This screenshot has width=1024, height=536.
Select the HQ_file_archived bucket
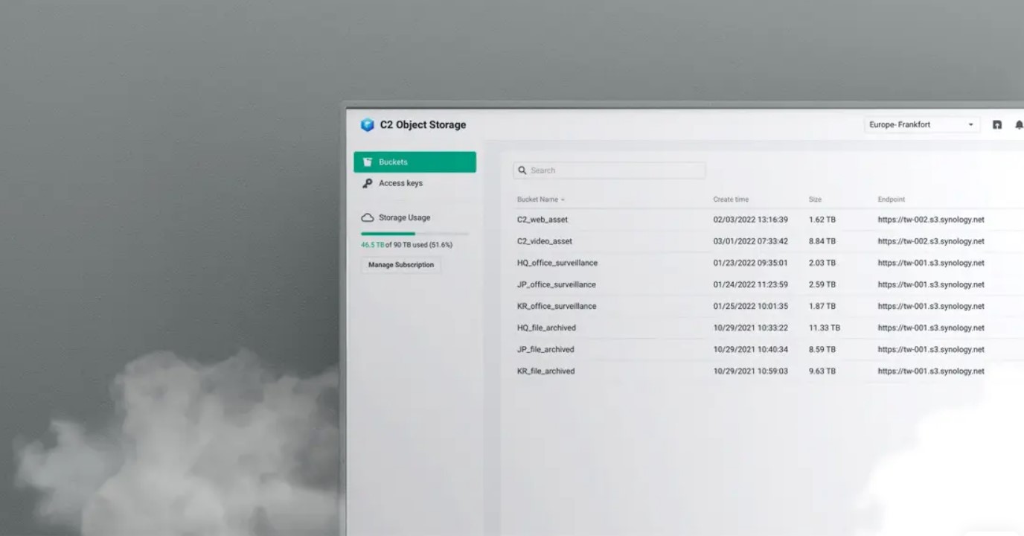pyautogui.click(x=546, y=328)
